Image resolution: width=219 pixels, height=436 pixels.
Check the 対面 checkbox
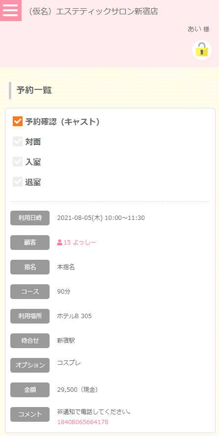tap(18, 141)
